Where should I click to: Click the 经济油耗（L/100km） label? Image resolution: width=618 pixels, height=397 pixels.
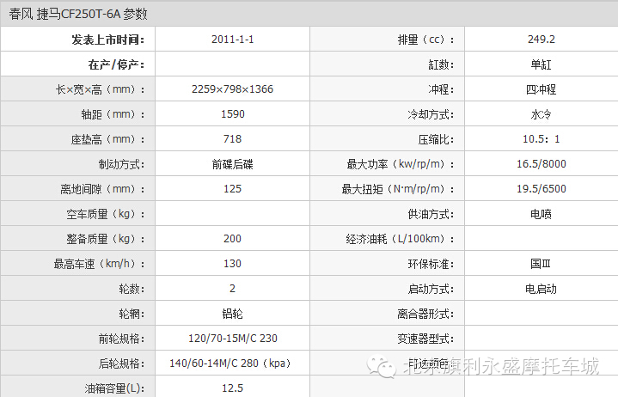[x=400, y=239]
